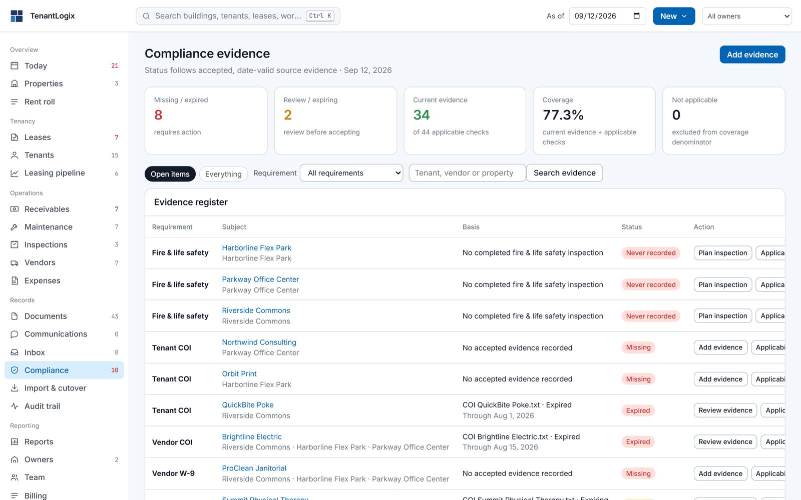Click Review evidence for QuickBite Poke

click(x=725, y=410)
